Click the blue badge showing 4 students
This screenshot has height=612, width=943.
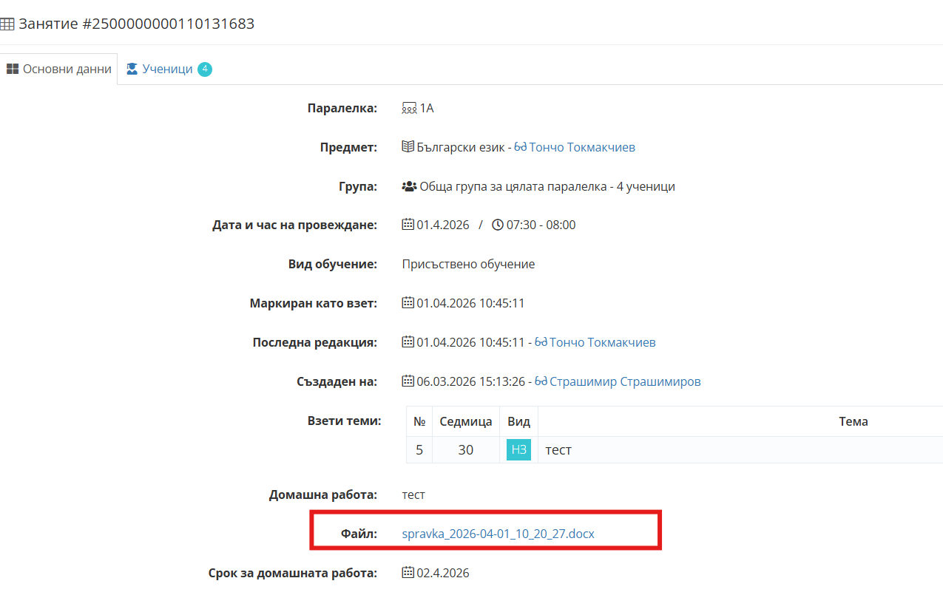tap(205, 69)
